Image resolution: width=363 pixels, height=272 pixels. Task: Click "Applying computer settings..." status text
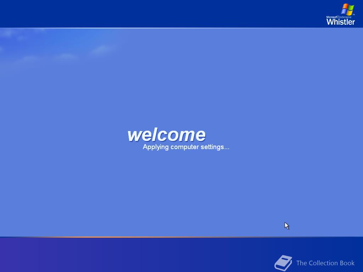pyautogui.click(x=186, y=147)
